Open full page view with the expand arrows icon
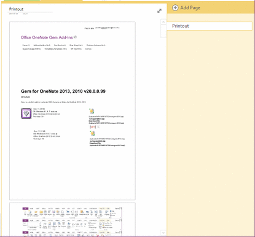This screenshot has width=255, height=237. (159, 11)
